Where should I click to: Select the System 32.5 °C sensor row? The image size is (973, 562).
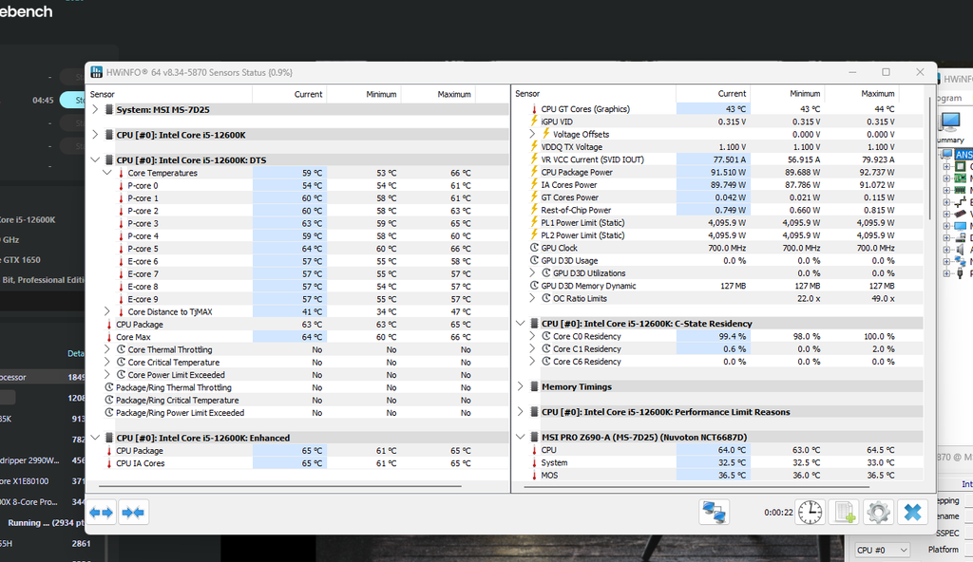pyautogui.click(x=718, y=462)
